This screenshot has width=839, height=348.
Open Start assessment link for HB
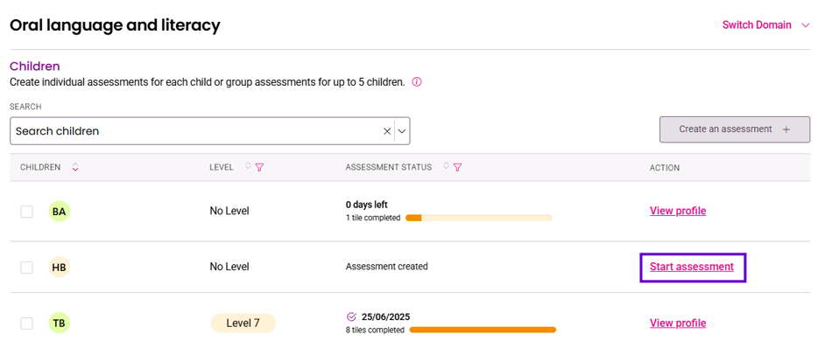[692, 266]
